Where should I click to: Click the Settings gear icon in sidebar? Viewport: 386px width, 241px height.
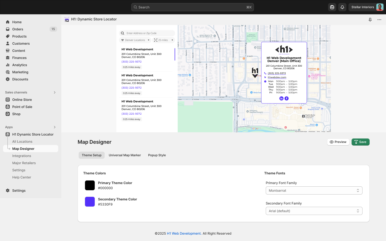pyautogui.click(x=8, y=190)
